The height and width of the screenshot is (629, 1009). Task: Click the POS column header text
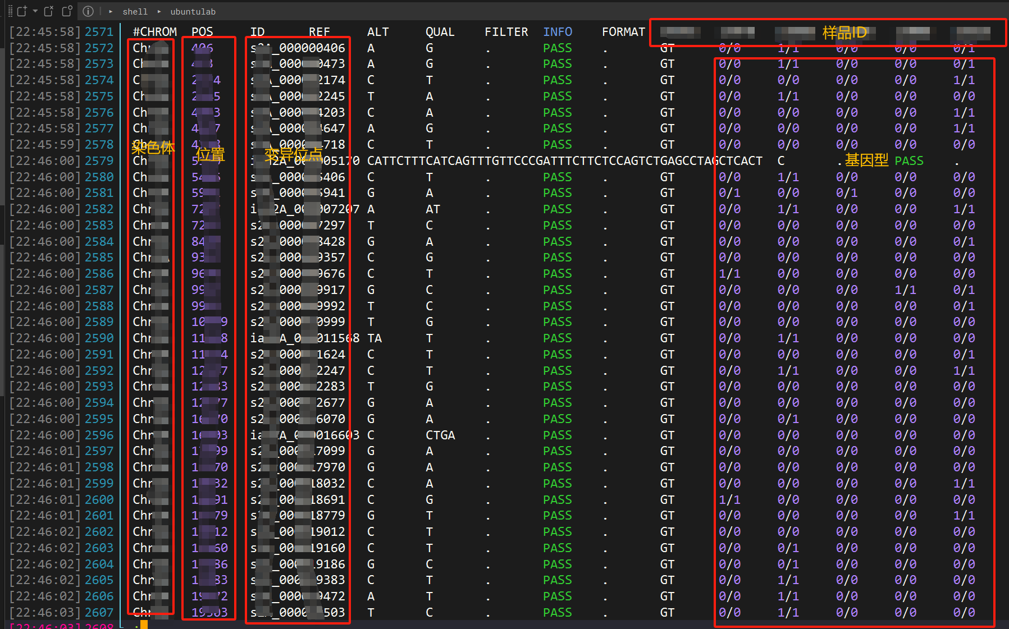click(x=202, y=32)
